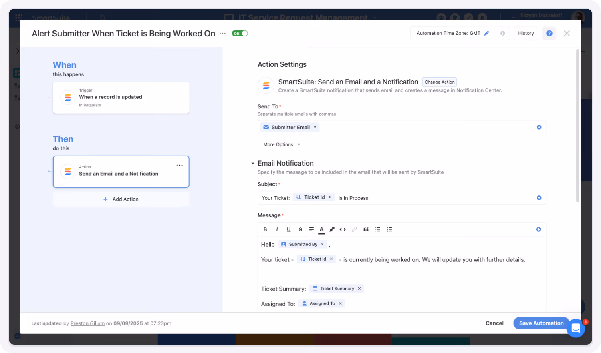
Task: Click Add Action button
Action: tap(121, 199)
